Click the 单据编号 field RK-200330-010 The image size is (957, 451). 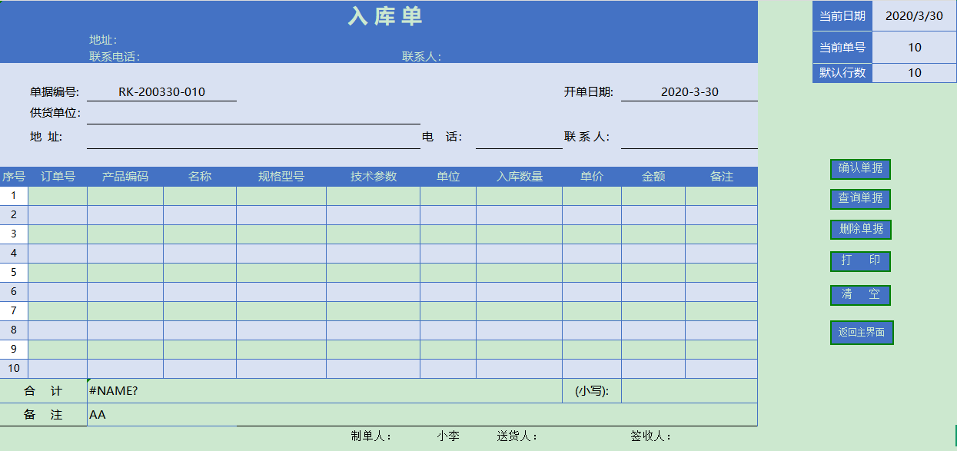tap(161, 92)
